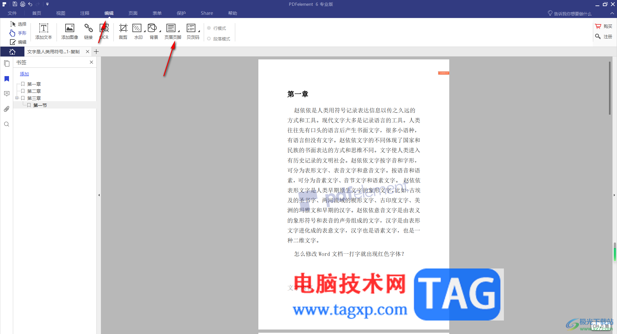Viewport: 617px width, 334px height.
Task: Expand the right panel with the edge arrow
Action: pyautogui.click(x=614, y=195)
